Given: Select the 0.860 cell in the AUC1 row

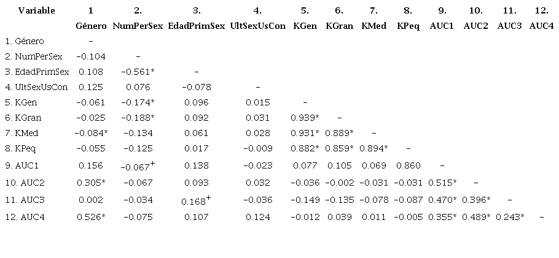Looking at the screenshot, I should (408, 165).
